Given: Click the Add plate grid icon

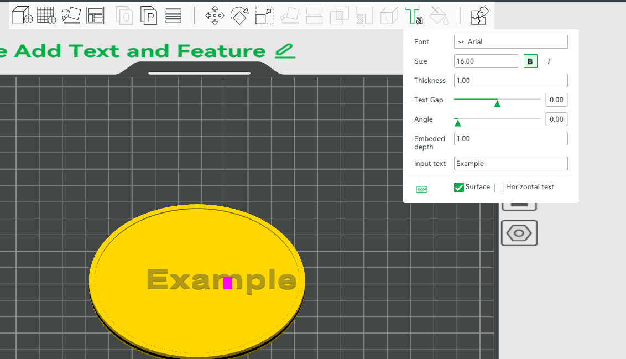Looking at the screenshot, I should (46, 15).
